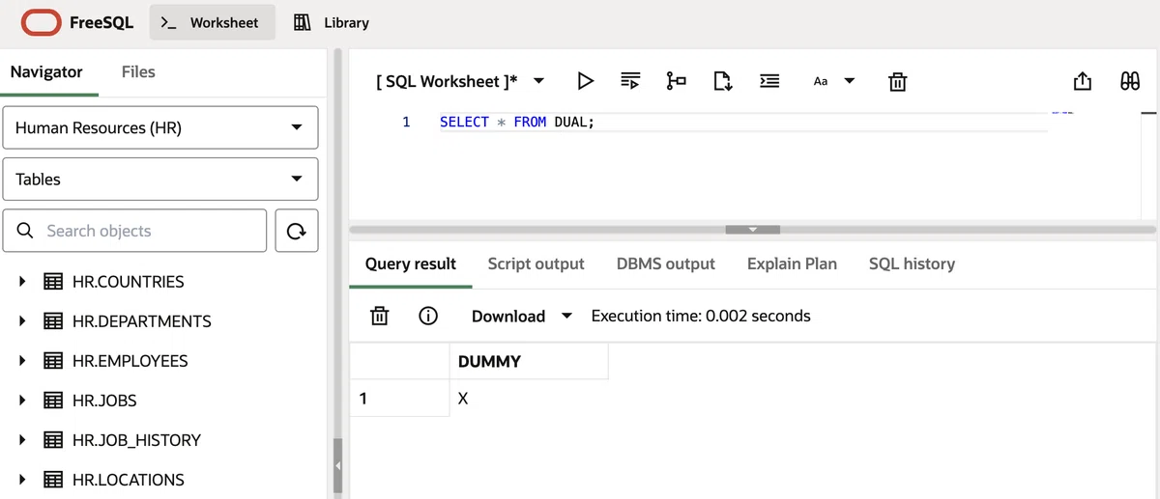Click the HR.EMPLOYEES table icon

[x=54, y=361]
